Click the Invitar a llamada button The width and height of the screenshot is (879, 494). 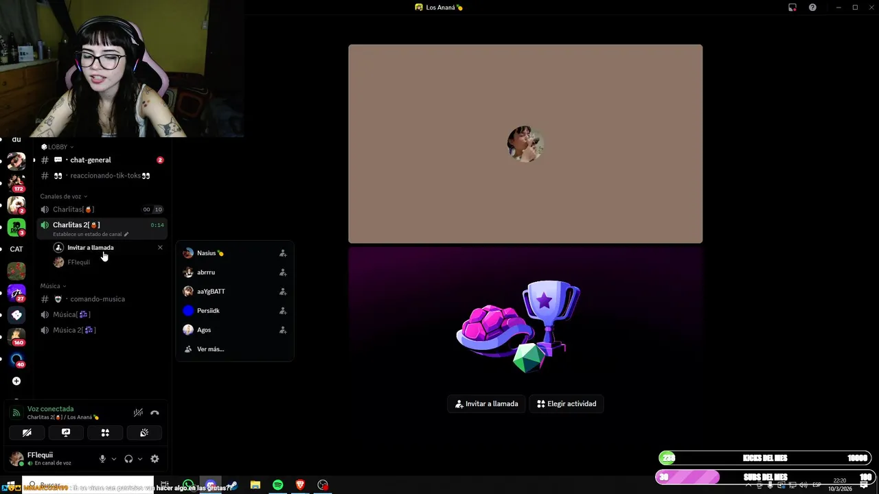pos(486,403)
